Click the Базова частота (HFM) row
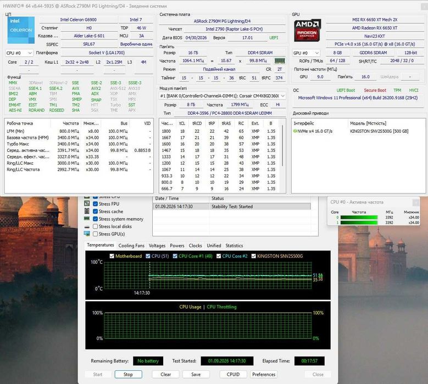 point(79,138)
